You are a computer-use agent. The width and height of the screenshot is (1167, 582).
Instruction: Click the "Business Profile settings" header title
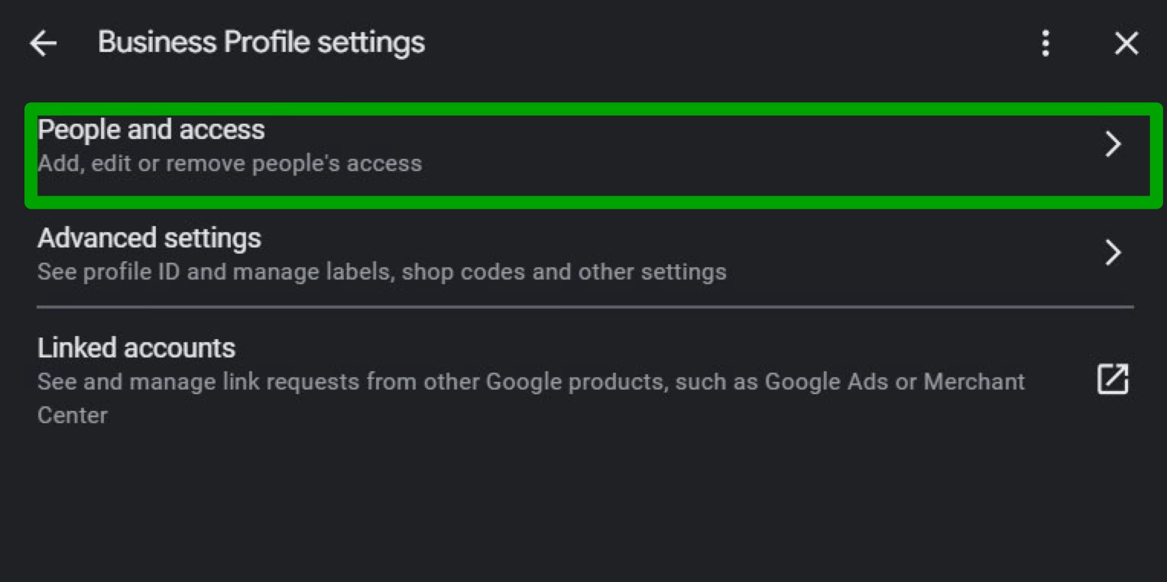261,43
